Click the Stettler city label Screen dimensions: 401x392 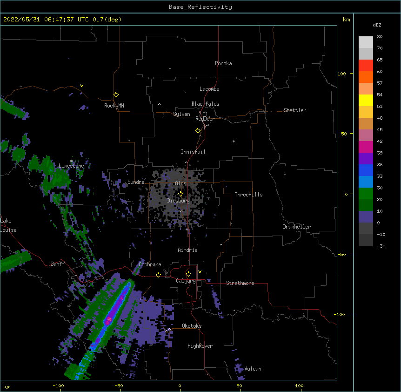click(x=295, y=110)
